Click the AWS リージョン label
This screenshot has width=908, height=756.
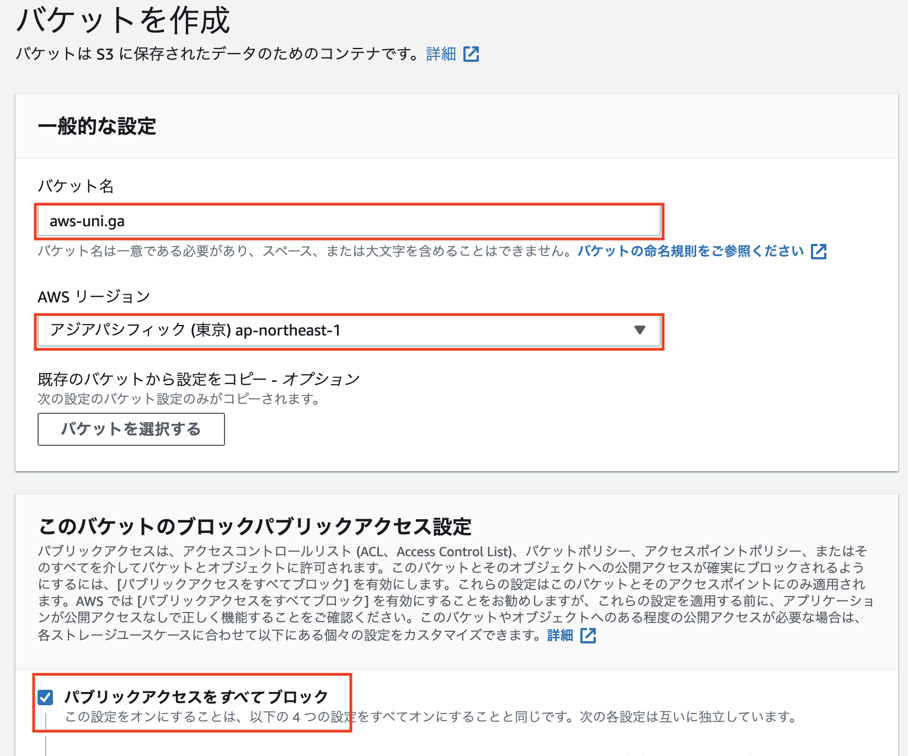[x=93, y=296]
